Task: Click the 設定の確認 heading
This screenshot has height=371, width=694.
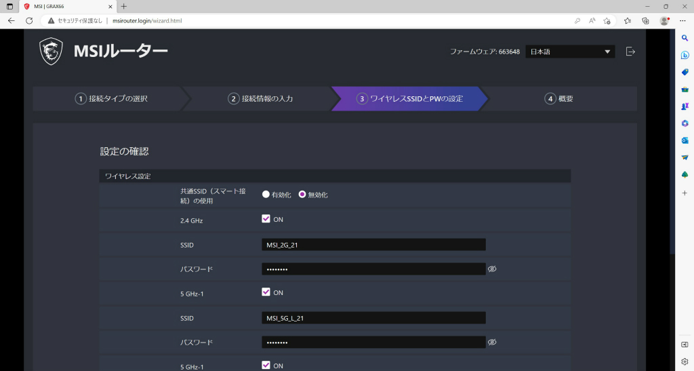Action: 125,151
